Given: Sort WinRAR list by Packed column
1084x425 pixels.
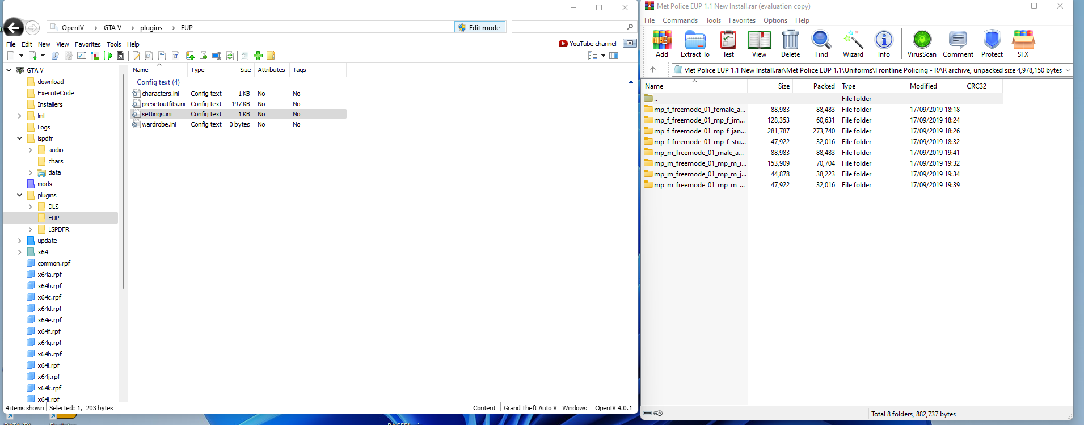Looking at the screenshot, I should pos(815,86).
